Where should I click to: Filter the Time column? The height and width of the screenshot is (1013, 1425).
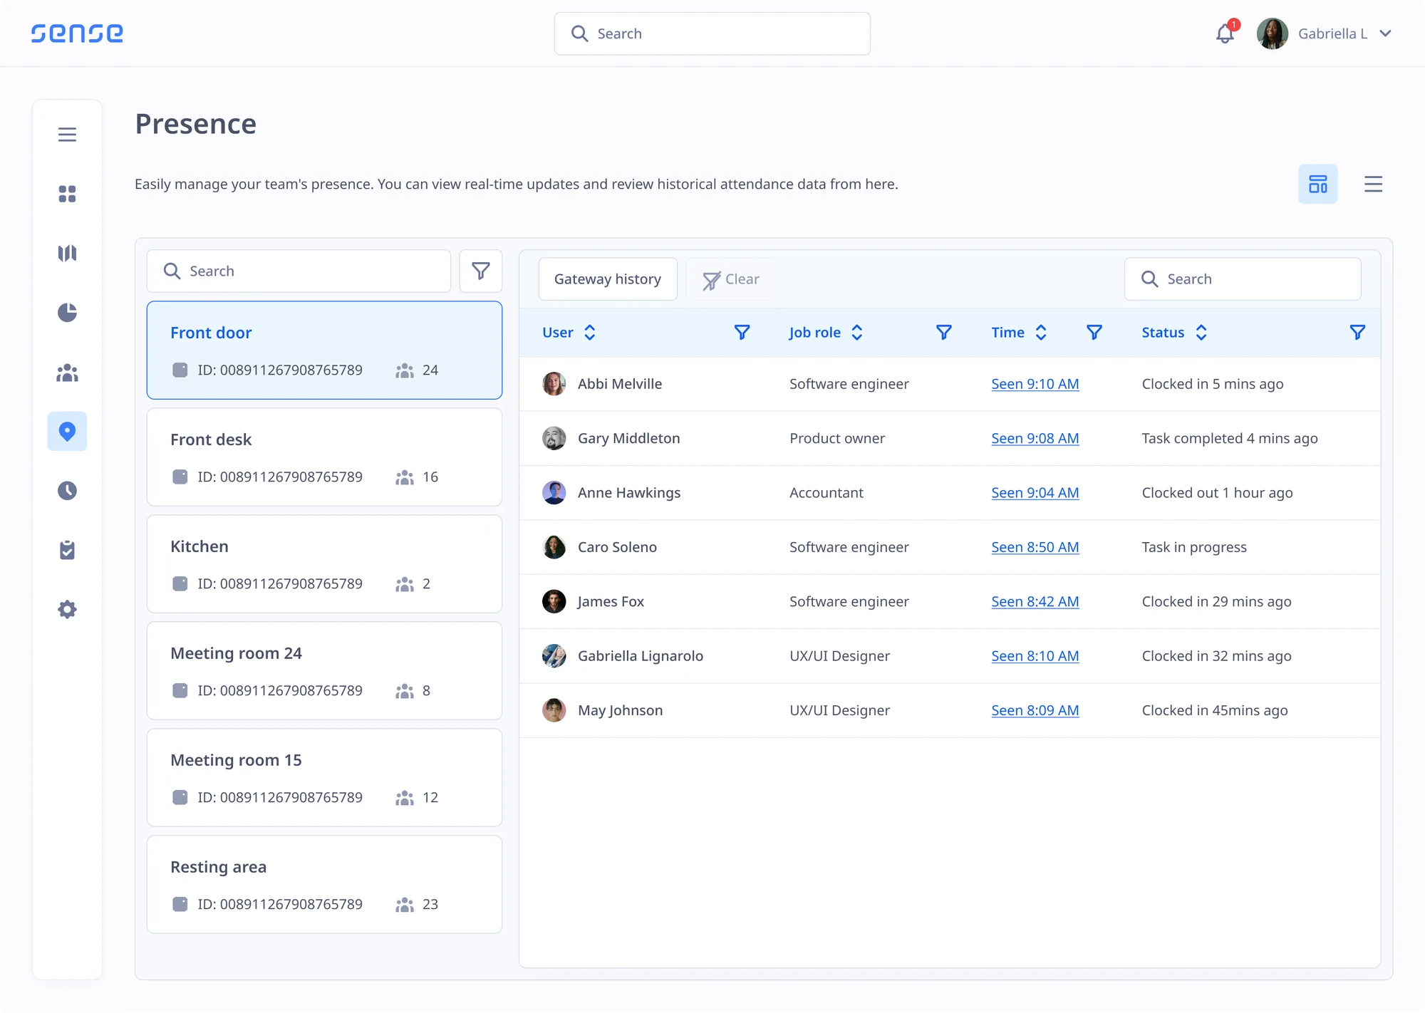[1094, 332]
